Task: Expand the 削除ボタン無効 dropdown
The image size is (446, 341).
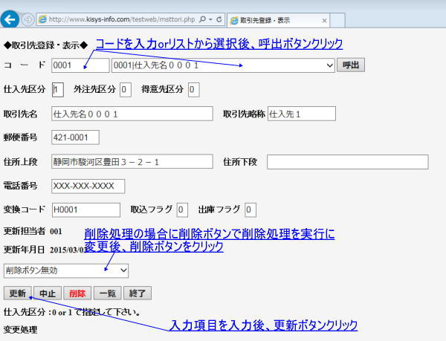Action: (x=66, y=270)
